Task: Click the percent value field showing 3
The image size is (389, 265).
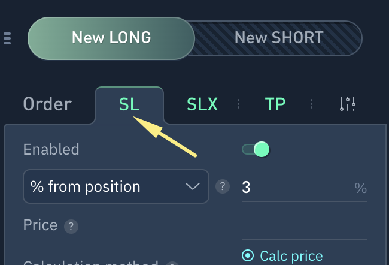Action: pyautogui.click(x=293, y=188)
